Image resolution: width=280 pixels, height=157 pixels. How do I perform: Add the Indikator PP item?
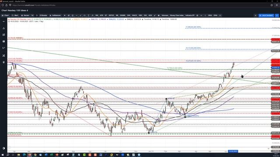(x=190, y=16)
